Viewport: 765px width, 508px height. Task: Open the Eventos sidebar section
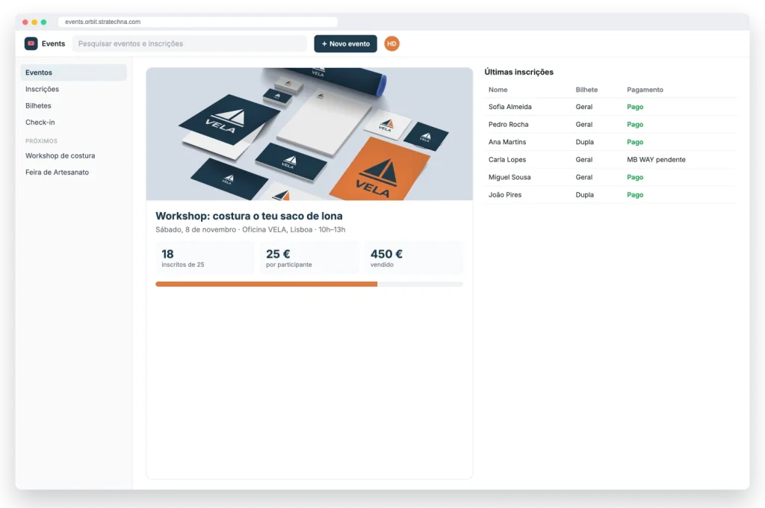point(74,72)
